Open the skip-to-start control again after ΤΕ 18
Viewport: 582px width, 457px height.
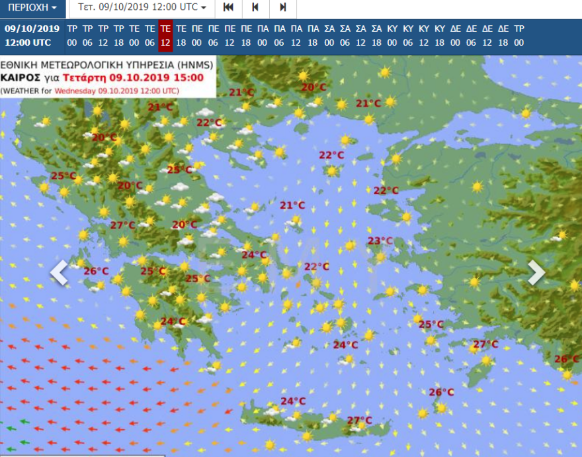tap(228, 9)
